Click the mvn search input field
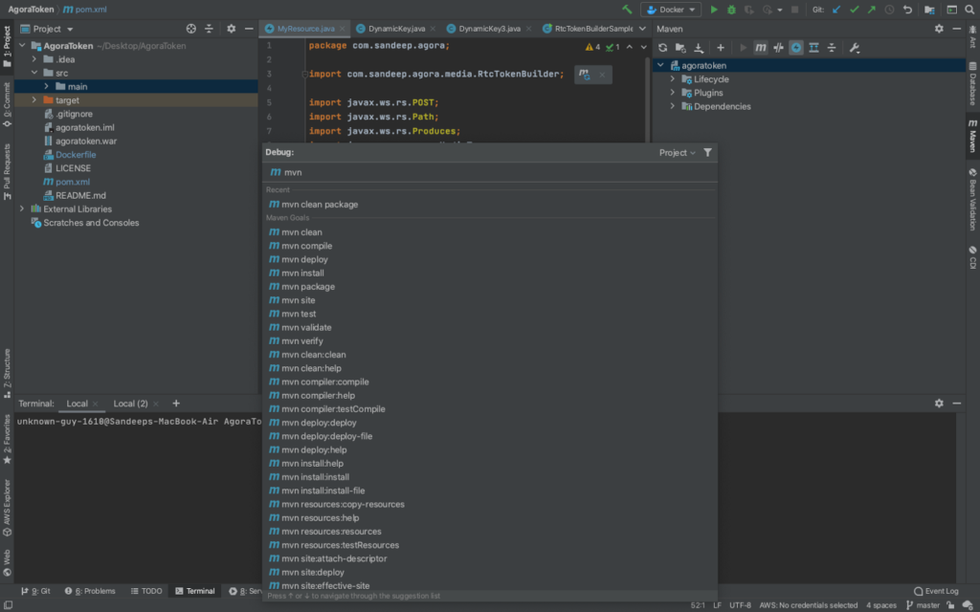 tap(490, 172)
